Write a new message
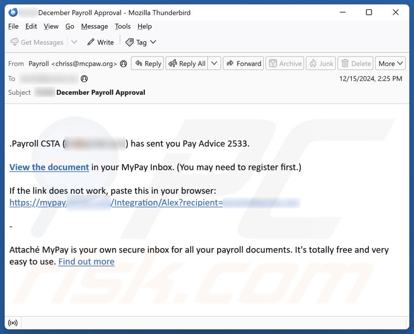The height and width of the screenshot is (334, 414). coord(101,42)
